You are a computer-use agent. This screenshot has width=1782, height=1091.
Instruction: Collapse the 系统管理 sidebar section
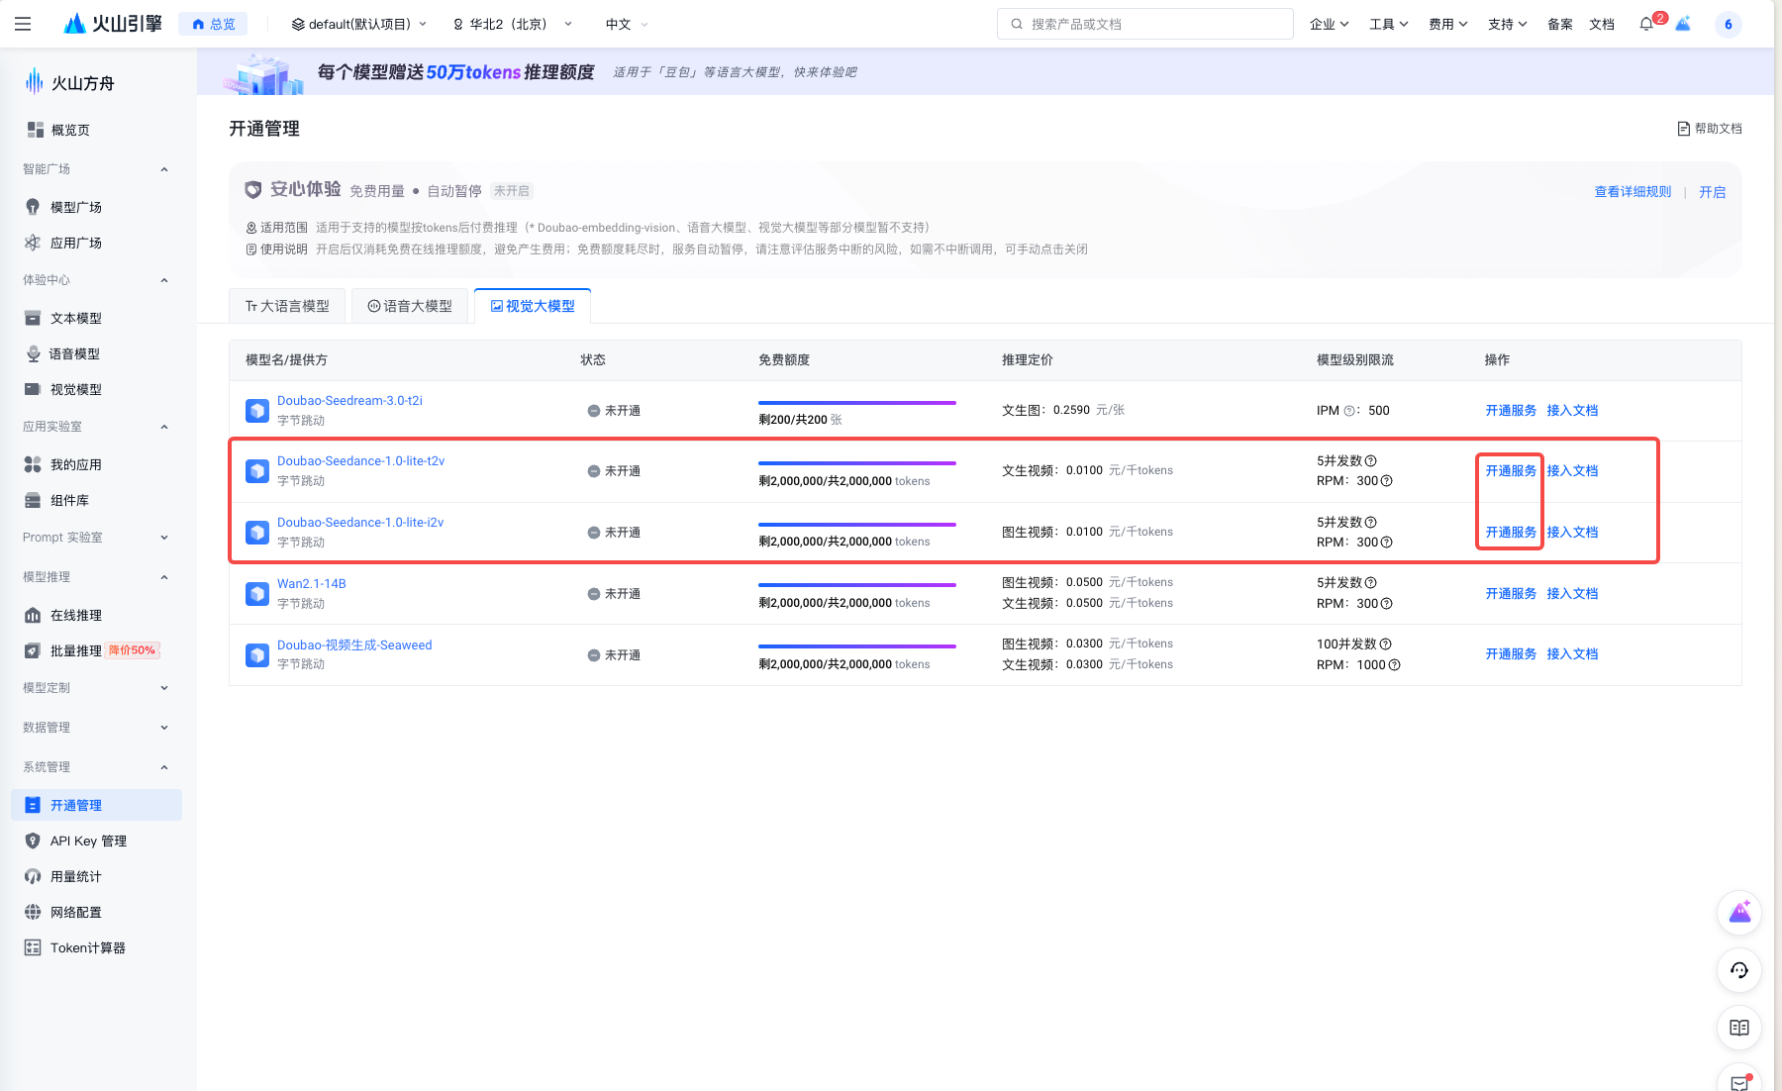pyautogui.click(x=164, y=767)
